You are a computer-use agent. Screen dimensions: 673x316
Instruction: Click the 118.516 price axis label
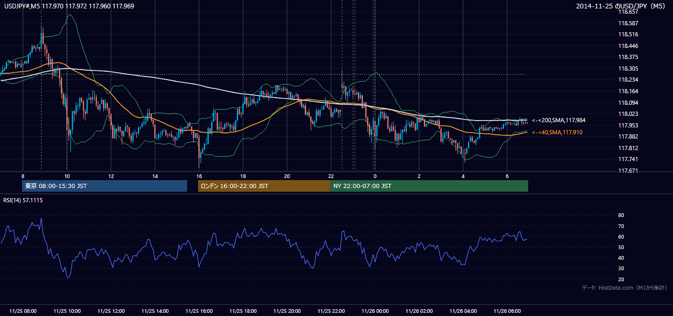[628, 34]
